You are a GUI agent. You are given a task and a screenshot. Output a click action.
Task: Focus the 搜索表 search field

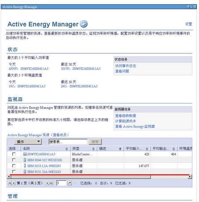point(68,142)
